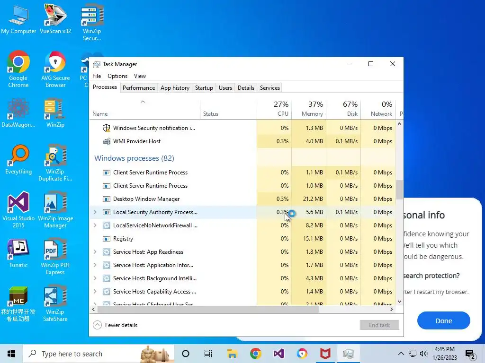Click the Done button in background popup
Screen dimensions: 485x363
pyautogui.click(x=443, y=321)
